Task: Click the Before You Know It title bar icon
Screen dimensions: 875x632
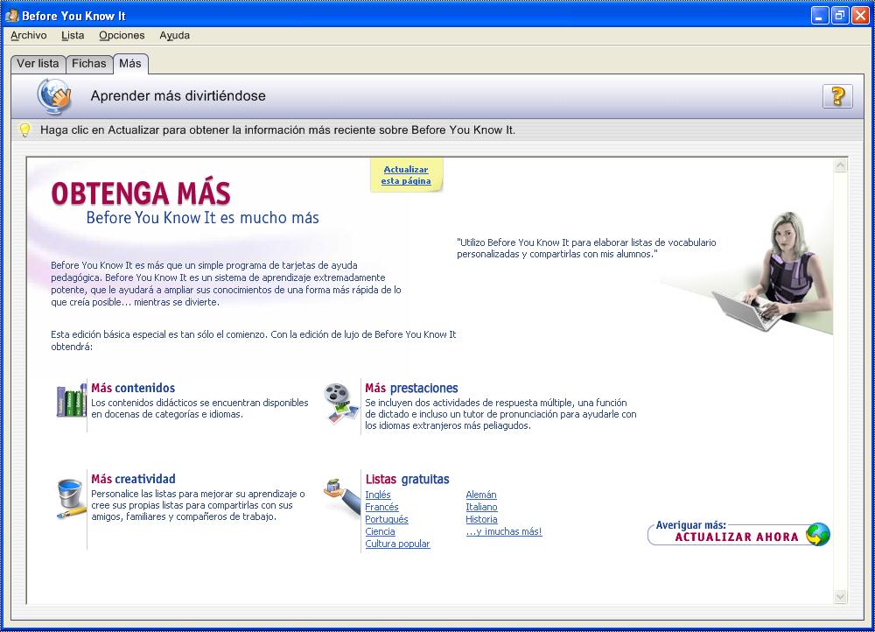Action: (11, 15)
